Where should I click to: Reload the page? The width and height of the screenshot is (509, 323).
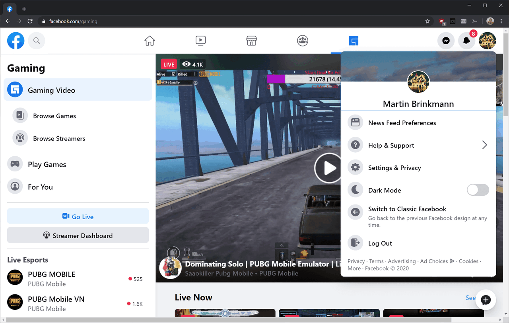30,21
